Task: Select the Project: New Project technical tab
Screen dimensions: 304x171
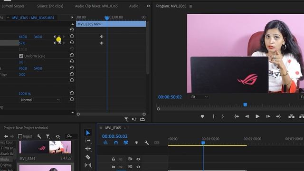Action: [x=26, y=128]
